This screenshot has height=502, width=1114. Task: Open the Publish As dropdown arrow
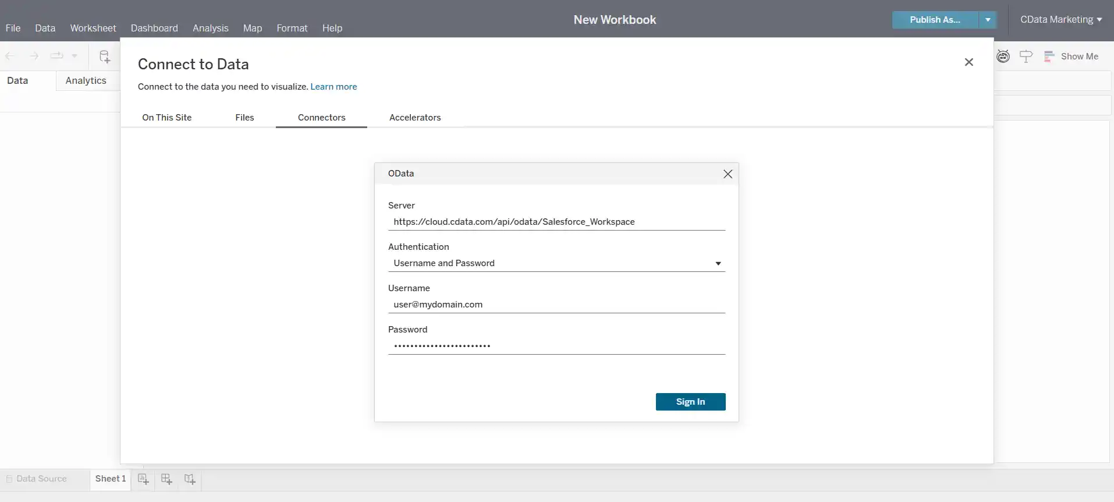pos(988,20)
